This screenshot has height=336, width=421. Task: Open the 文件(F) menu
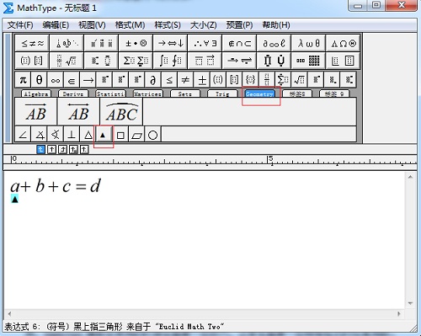click(20, 25)
